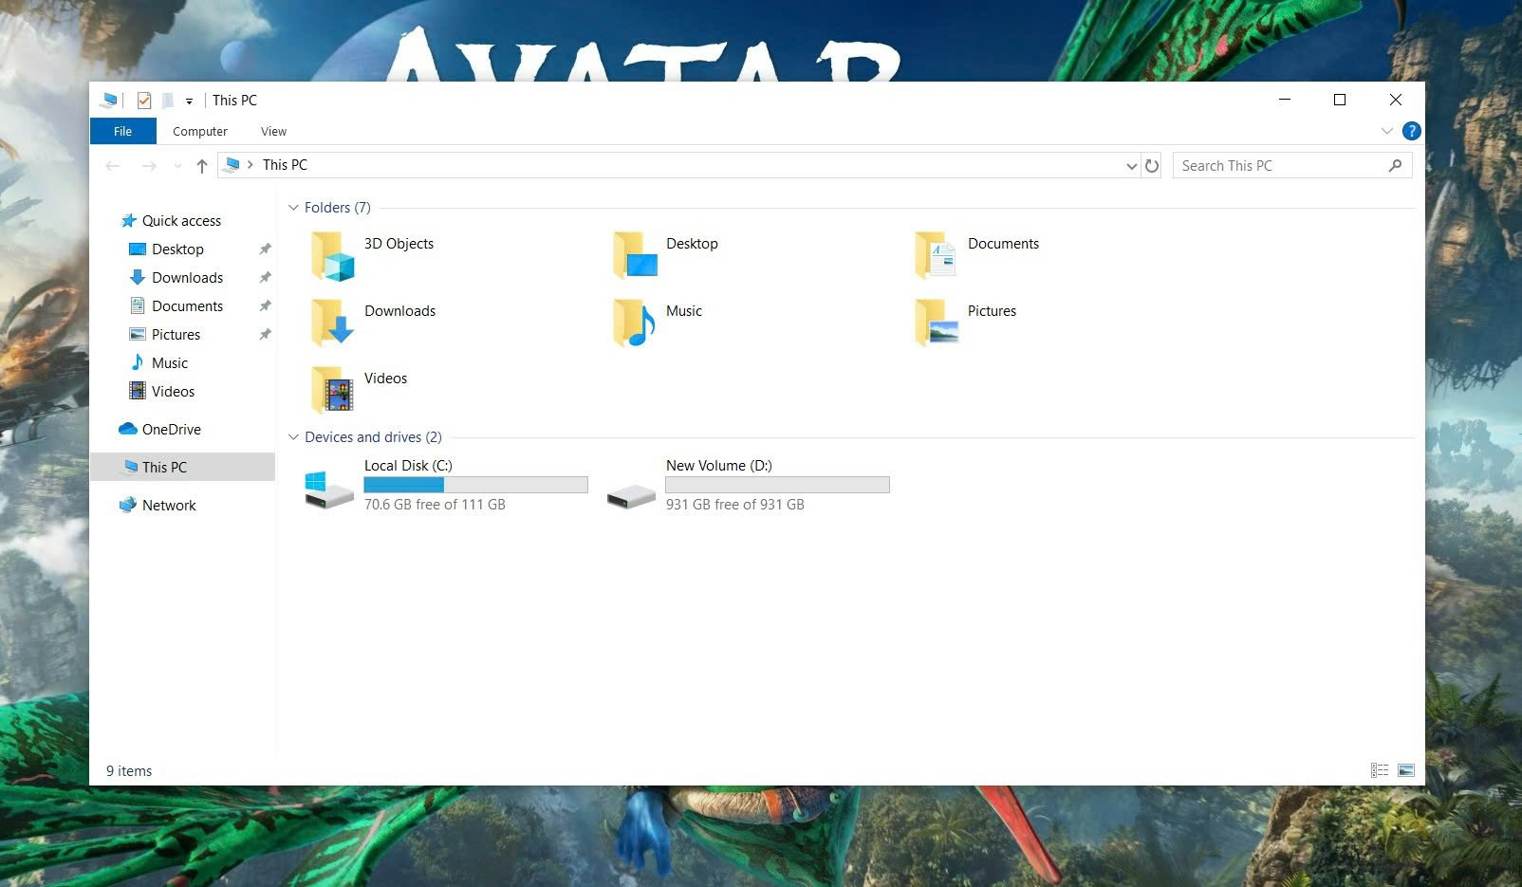Collapse the Devices and drives group
Viewport: 1522px width, 887px height.
click(293, 437)
